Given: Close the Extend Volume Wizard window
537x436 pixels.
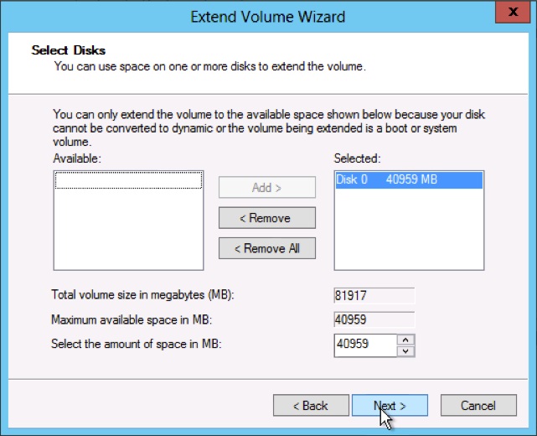Looking at the screenshot, I should click(x=509, y=14).
